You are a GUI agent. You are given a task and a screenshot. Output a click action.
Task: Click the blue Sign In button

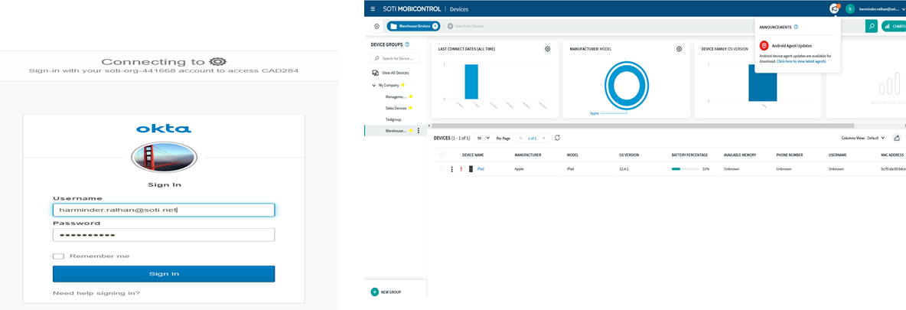pos(163,274)
